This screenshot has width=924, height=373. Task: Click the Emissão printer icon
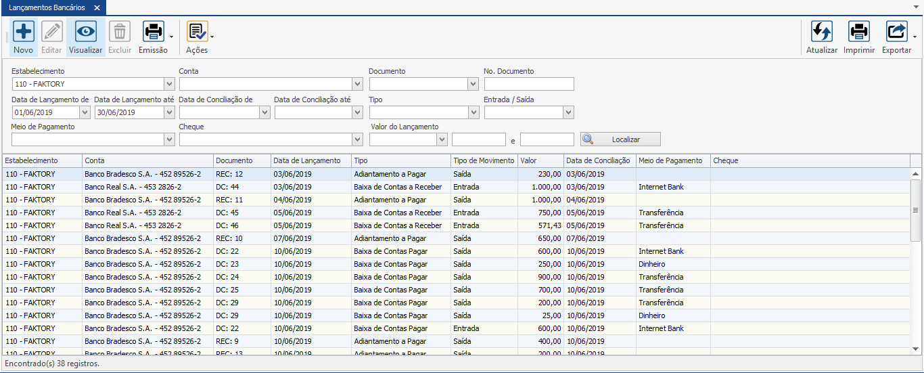153,32
